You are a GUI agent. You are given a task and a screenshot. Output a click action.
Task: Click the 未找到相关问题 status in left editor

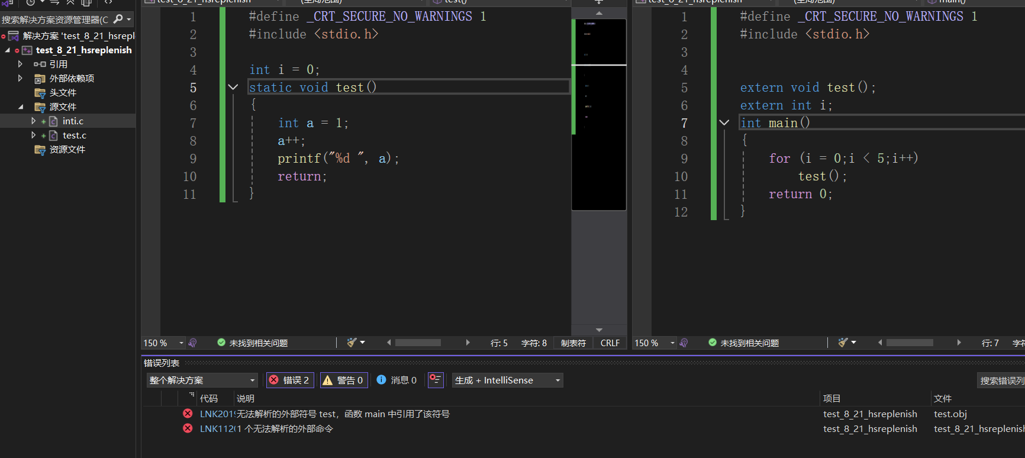[x=259, y=343]
